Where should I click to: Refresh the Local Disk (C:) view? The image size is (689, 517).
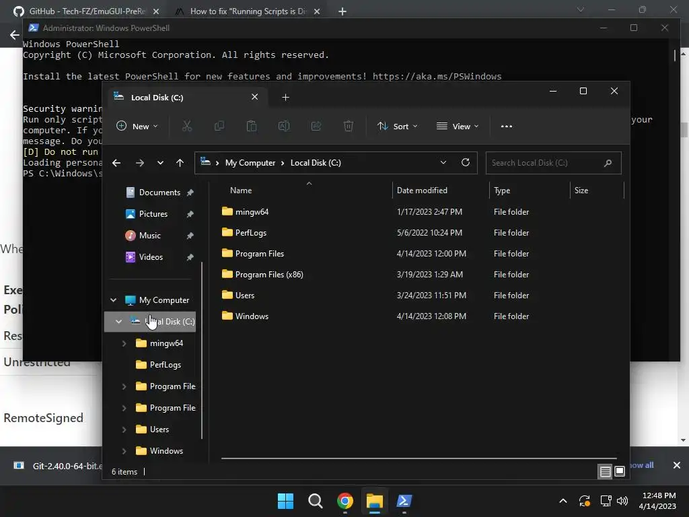tap(466, 162)
